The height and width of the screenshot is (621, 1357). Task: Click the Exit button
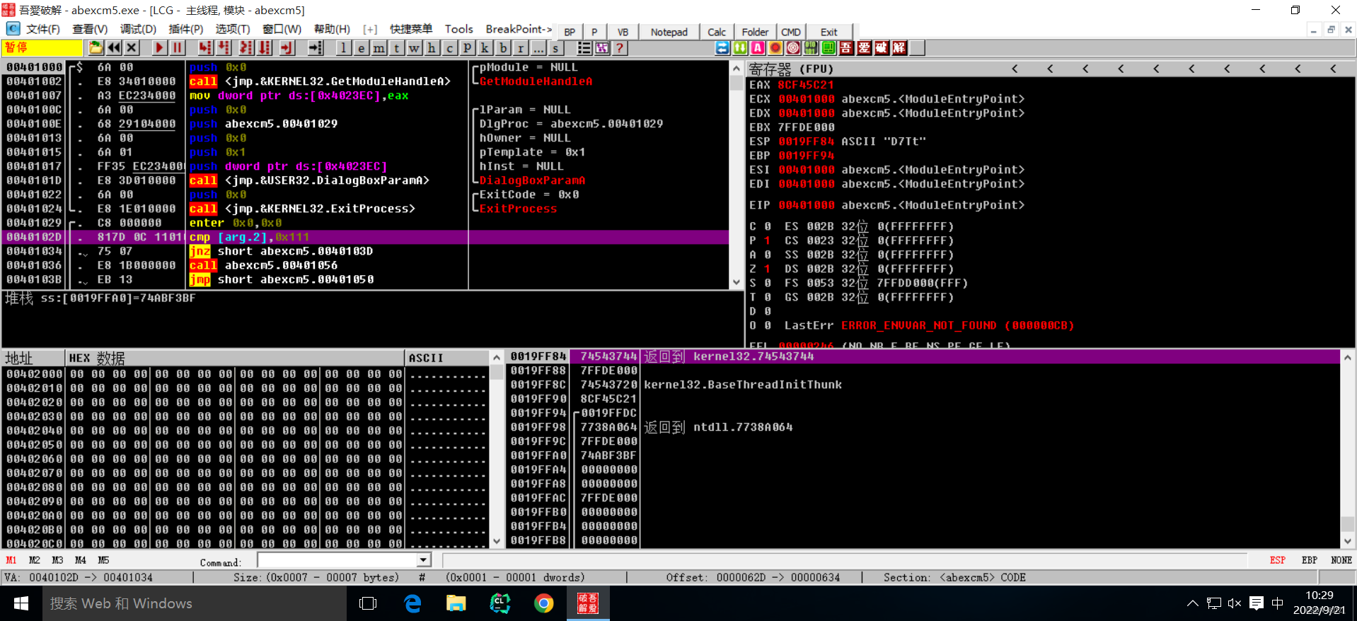point(828,32)
